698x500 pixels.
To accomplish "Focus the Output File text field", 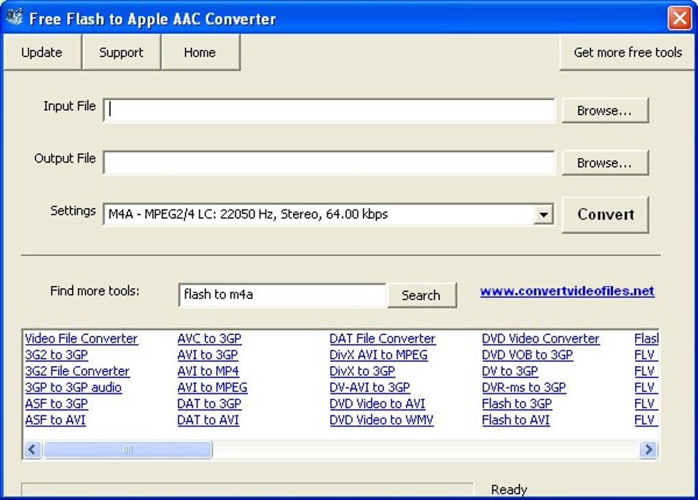I will pyautogui.click(x=329, y=162).
